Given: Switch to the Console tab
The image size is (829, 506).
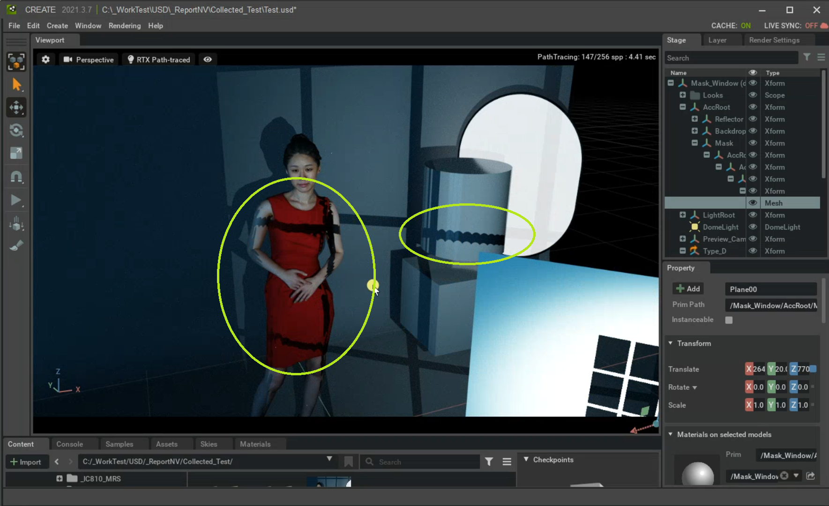Looking at the screenshot, I should [x=70, y=444].
